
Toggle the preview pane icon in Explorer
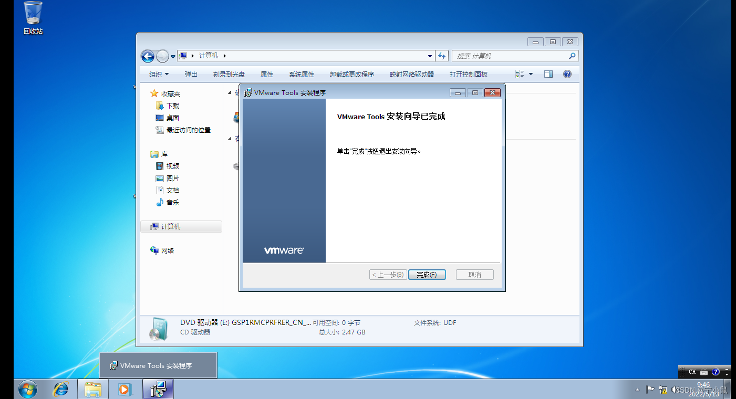click(548, 75)
